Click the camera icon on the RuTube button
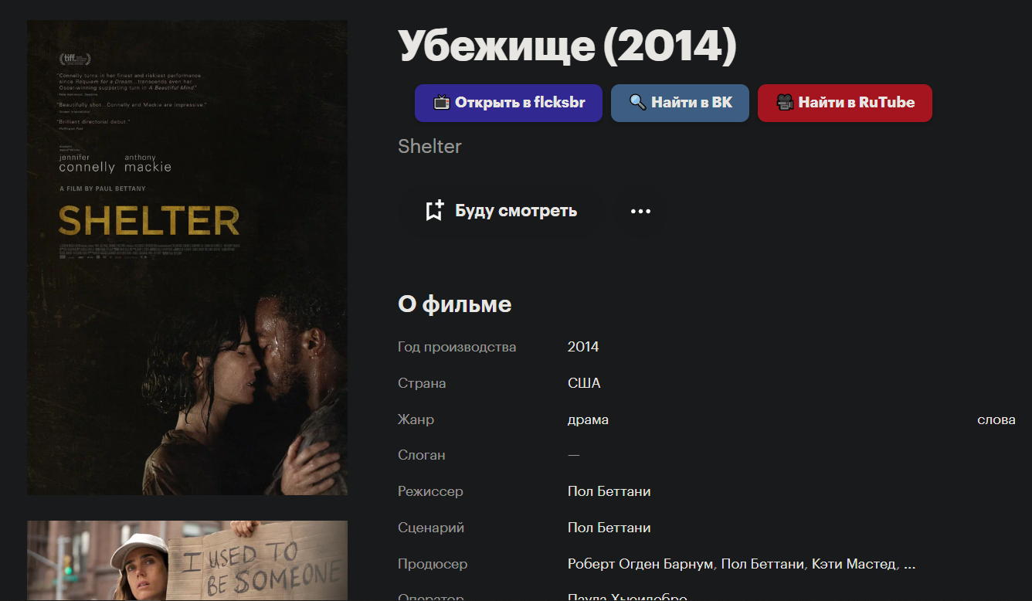The image size is (1032, 601). [785, 103]
